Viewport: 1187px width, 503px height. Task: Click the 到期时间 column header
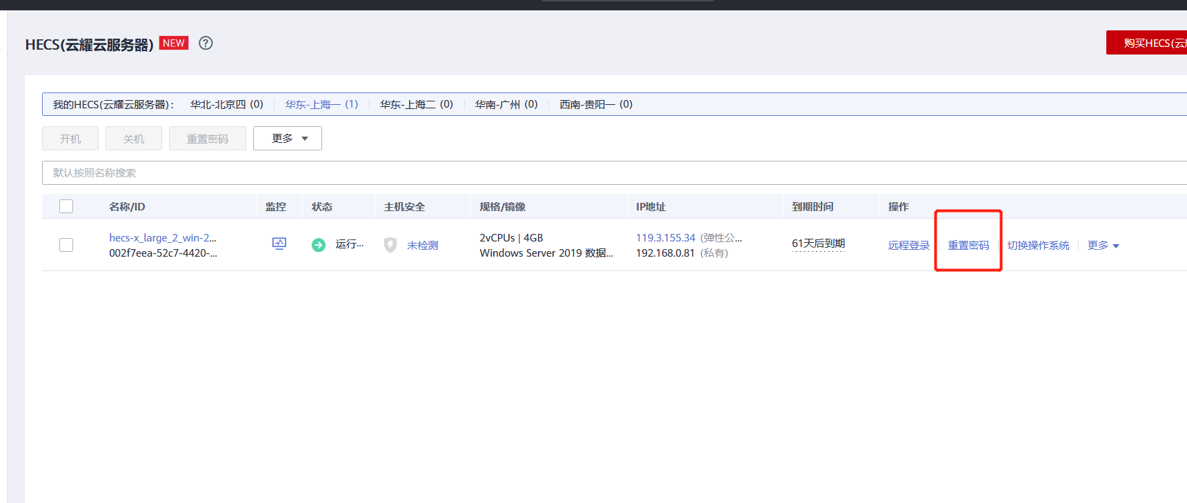(x=812, y=206)
